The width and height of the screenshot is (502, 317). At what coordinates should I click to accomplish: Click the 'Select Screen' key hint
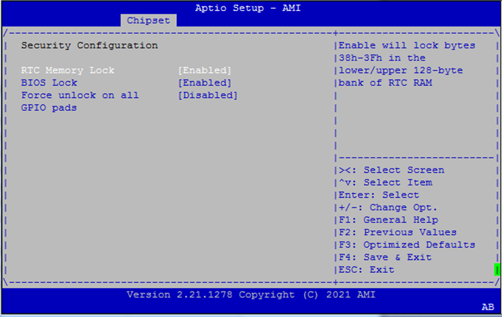click(x=392, y=170)
